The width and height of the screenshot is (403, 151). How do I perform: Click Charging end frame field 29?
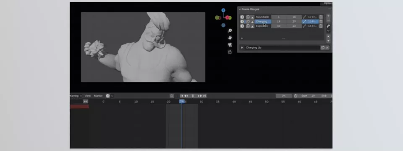[294, 21]
